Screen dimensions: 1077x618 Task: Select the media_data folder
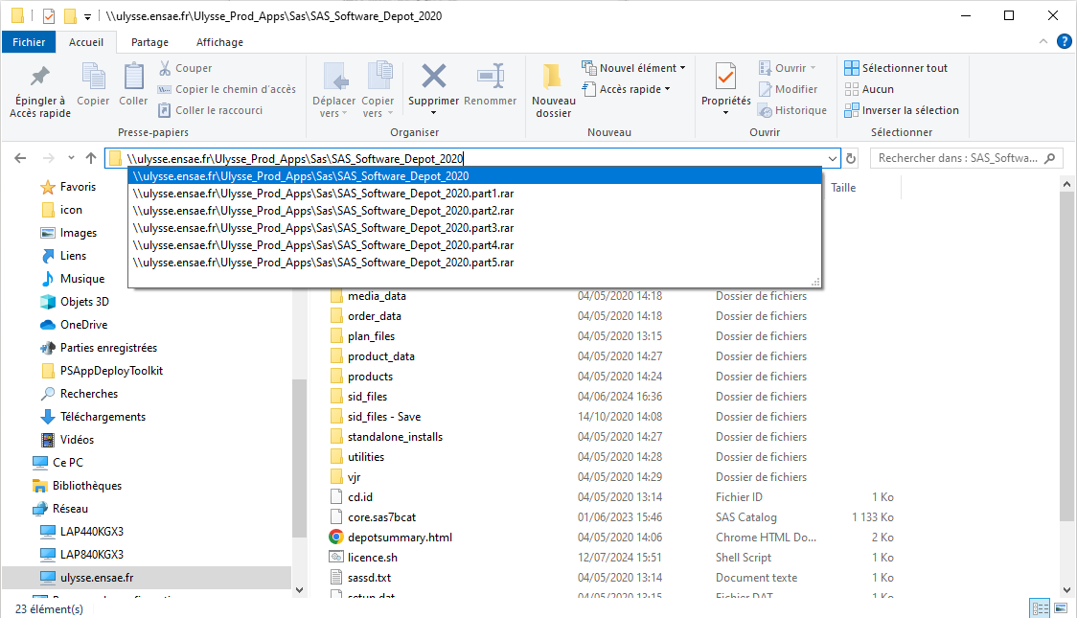tap(377, 296)
